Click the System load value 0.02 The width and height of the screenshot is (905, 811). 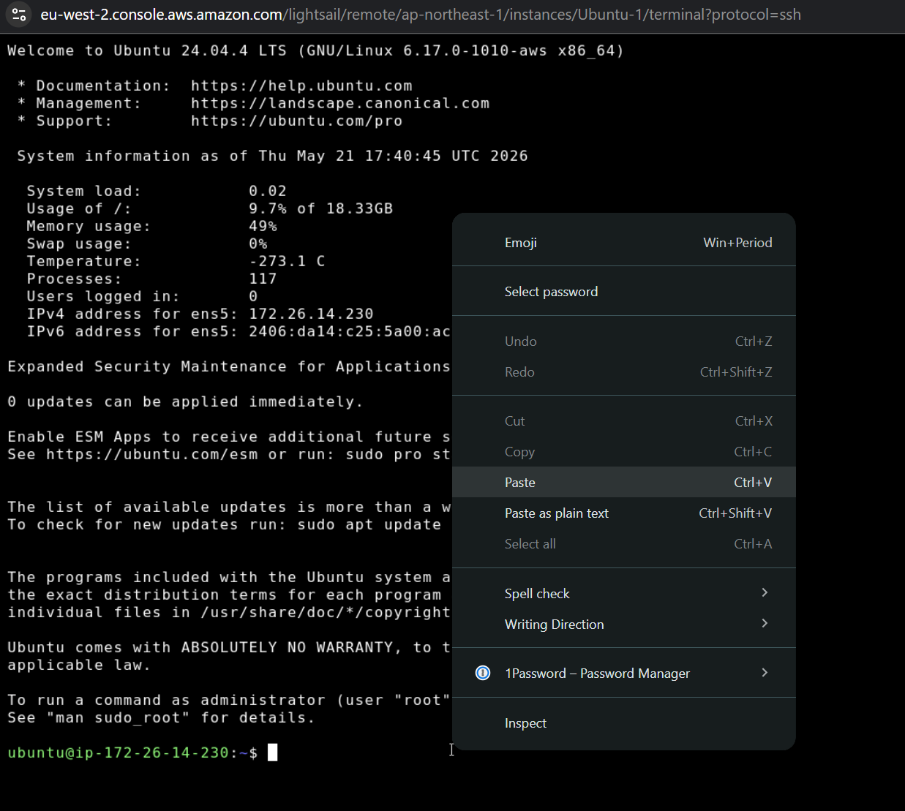pos(268,191)
